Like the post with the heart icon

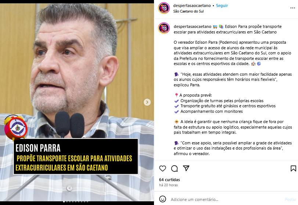(x=162, y=169)
